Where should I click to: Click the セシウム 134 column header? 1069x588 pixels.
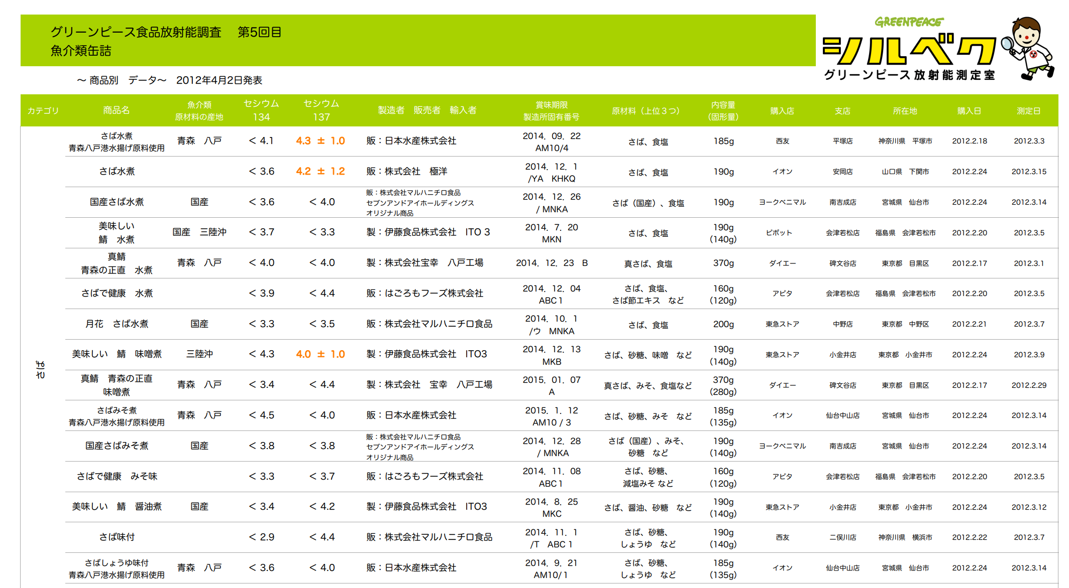261,110
